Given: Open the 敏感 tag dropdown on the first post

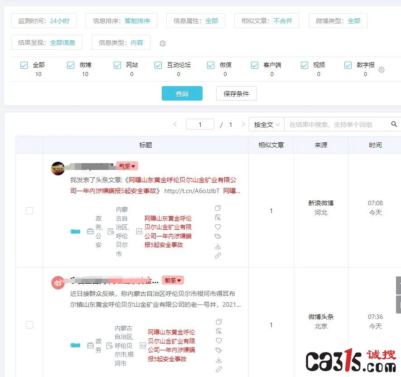Looking at the screenshot, I should point(127,166).
